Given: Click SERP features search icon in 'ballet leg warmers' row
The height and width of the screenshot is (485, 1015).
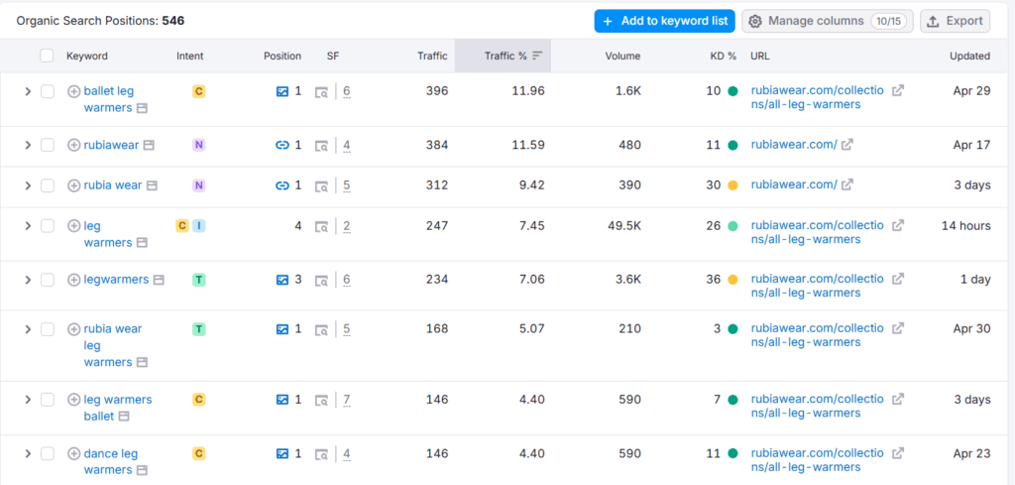Looking at the screenshot, I should tap(321, 92).
